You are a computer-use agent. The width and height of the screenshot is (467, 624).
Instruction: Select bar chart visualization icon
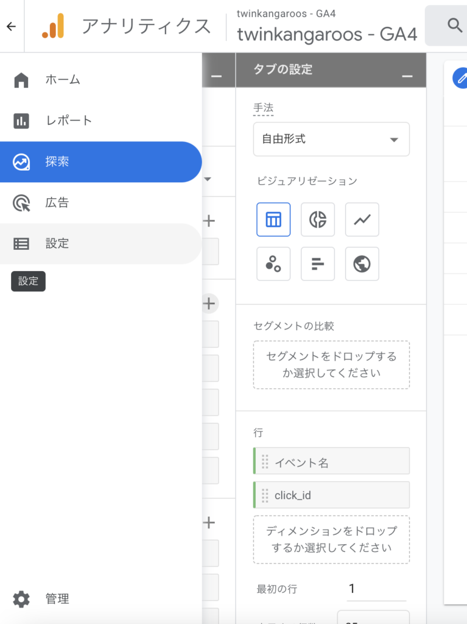tap(318, 264)
